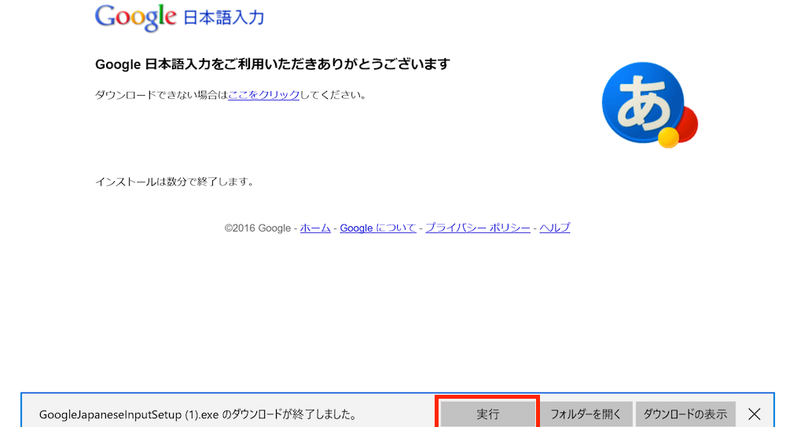Click the Google 日本語入力 logo
The image size is (786, 427).
pos(179,17)
